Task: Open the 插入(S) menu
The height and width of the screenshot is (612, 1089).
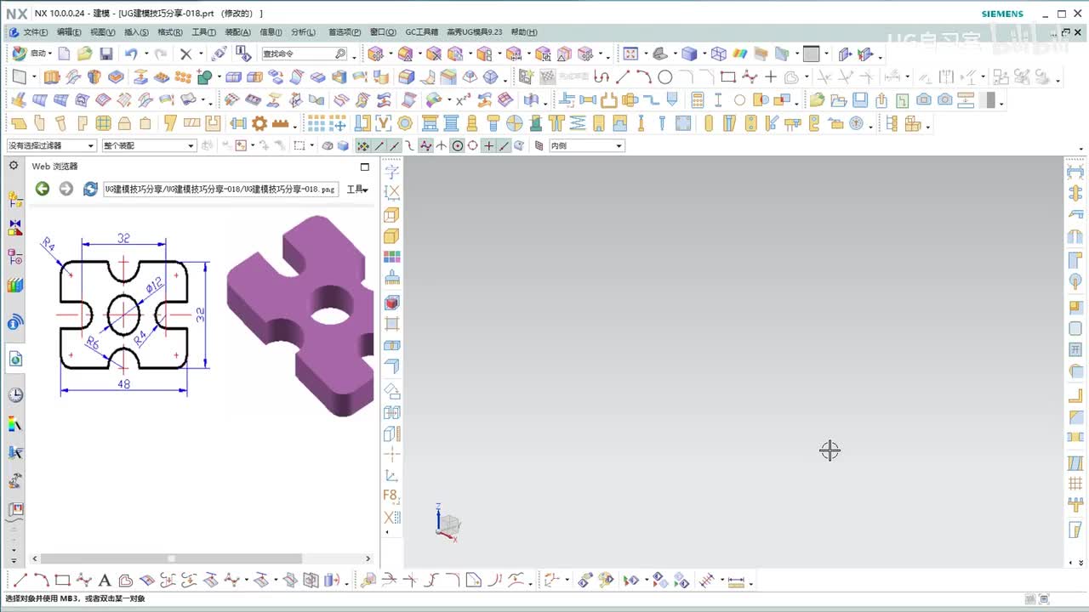Action: [136, 32]
